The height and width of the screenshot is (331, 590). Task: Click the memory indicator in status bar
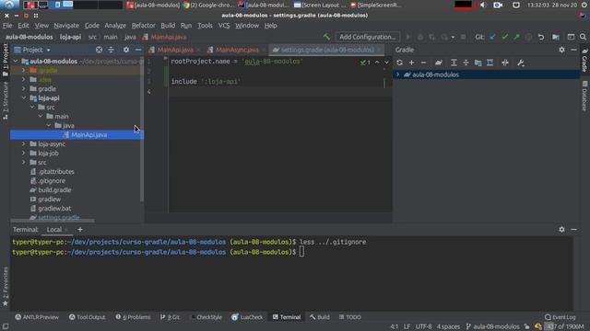click(x=564, y=326)
